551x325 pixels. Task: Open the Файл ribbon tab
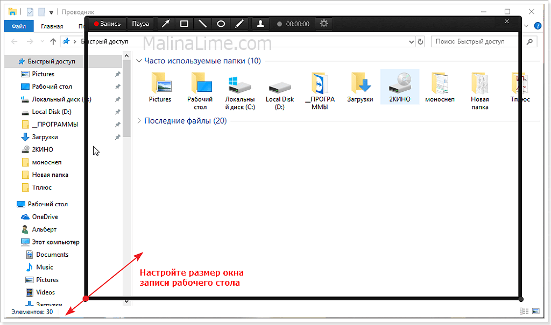(x=18, y=26)
